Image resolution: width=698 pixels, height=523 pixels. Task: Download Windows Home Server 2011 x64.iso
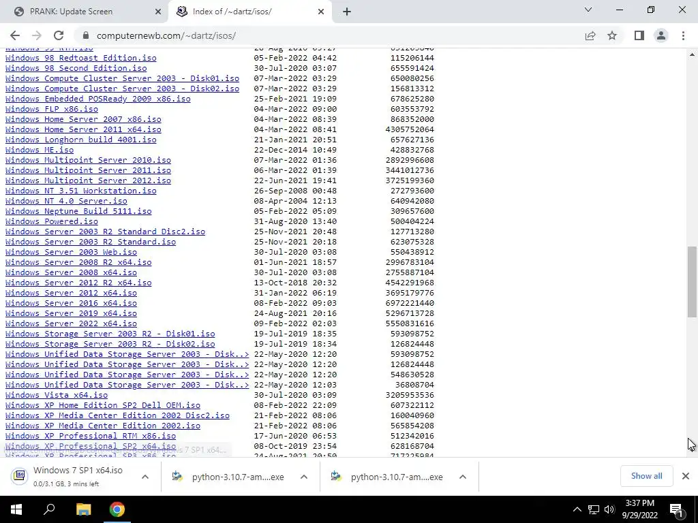pyautogui.click(x=83, y=129)
